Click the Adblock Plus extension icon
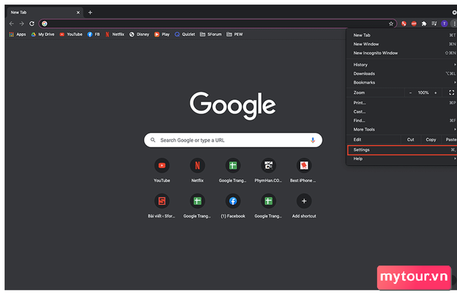The height and width of the screenshot is (297, 457). [414, 23]
